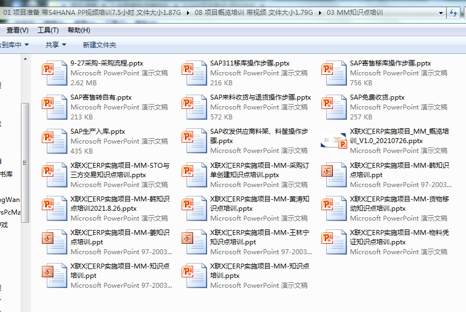
Task: Click the refresh button beside address bar
Action: pos(454,13)
